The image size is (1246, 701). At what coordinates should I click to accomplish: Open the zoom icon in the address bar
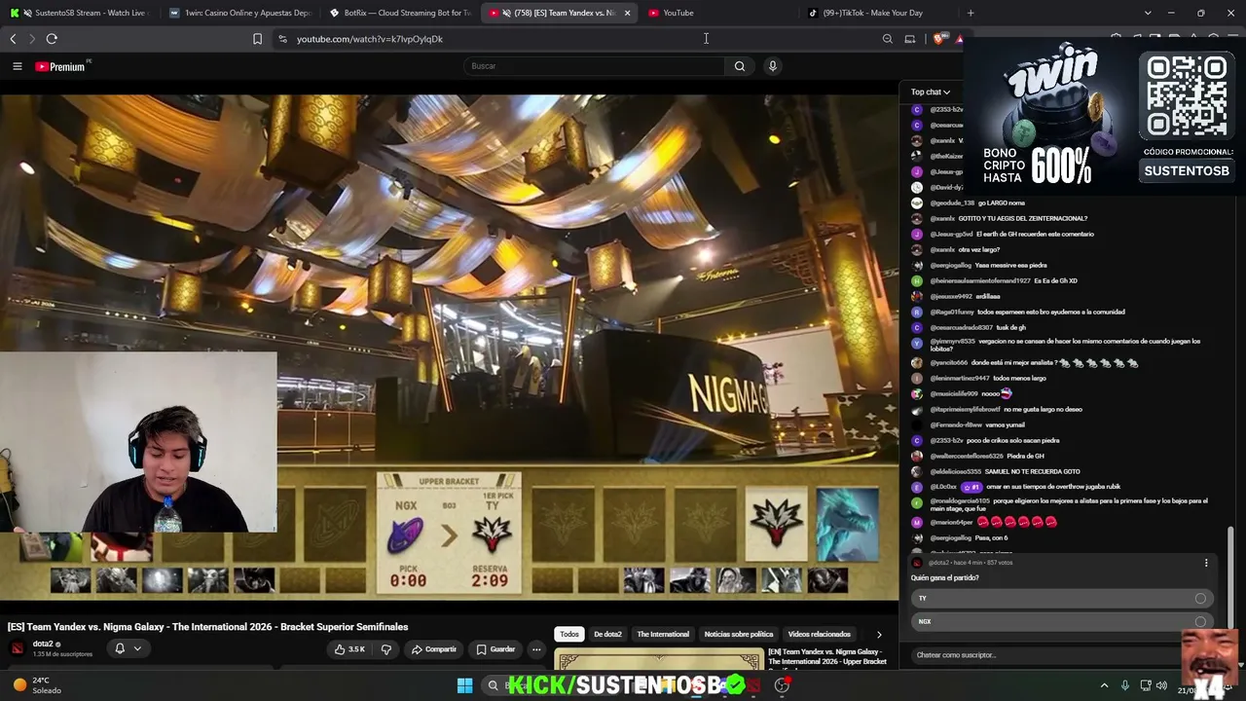[x=887, y=39]
